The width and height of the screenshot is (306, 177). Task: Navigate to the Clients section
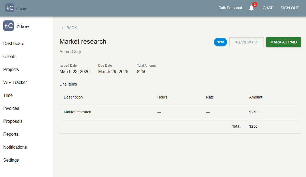10,56
